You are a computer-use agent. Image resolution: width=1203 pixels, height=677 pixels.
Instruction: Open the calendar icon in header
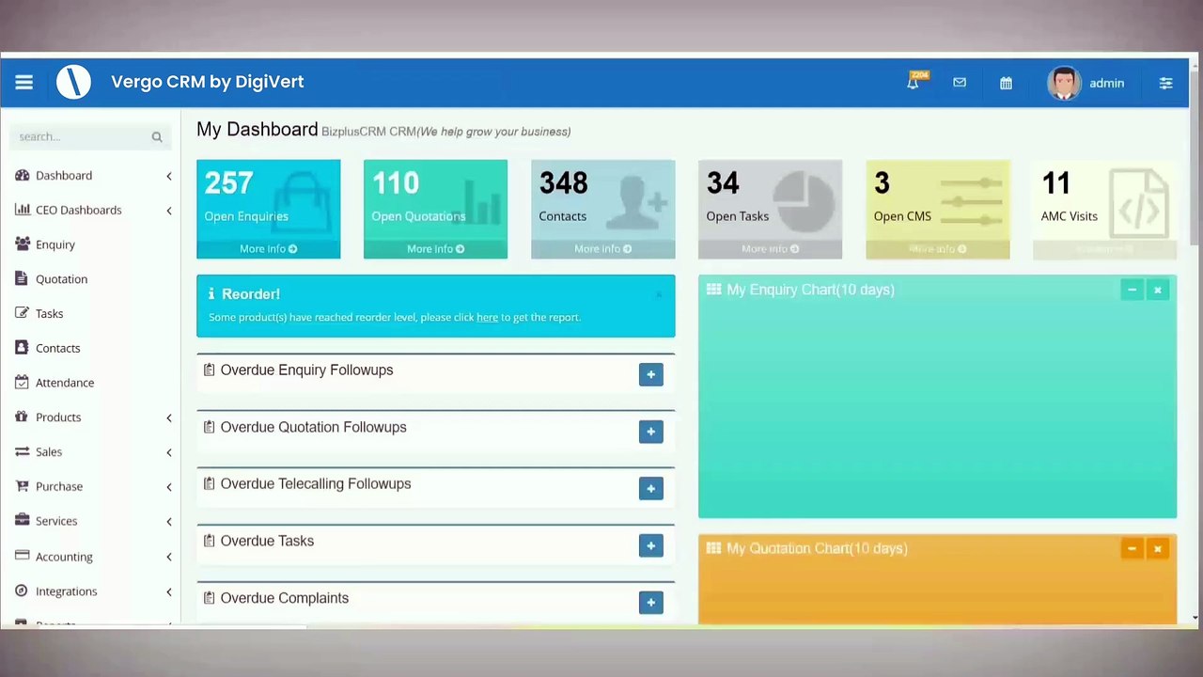1006,83
